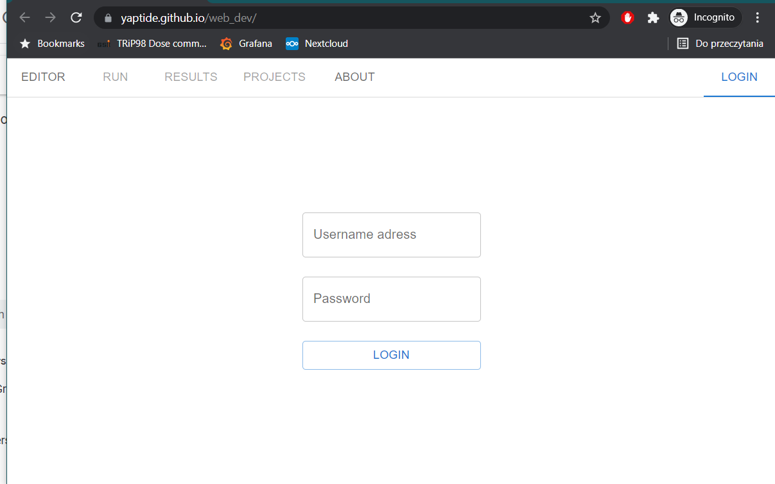Click the site security padlock icon
Viewport: 775px width, 484px height.
[x=107, y=17]
